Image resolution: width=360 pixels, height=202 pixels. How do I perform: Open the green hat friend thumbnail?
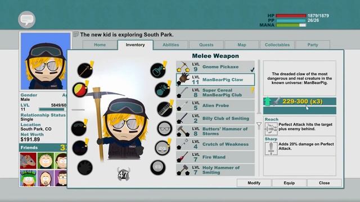(28, 178)
